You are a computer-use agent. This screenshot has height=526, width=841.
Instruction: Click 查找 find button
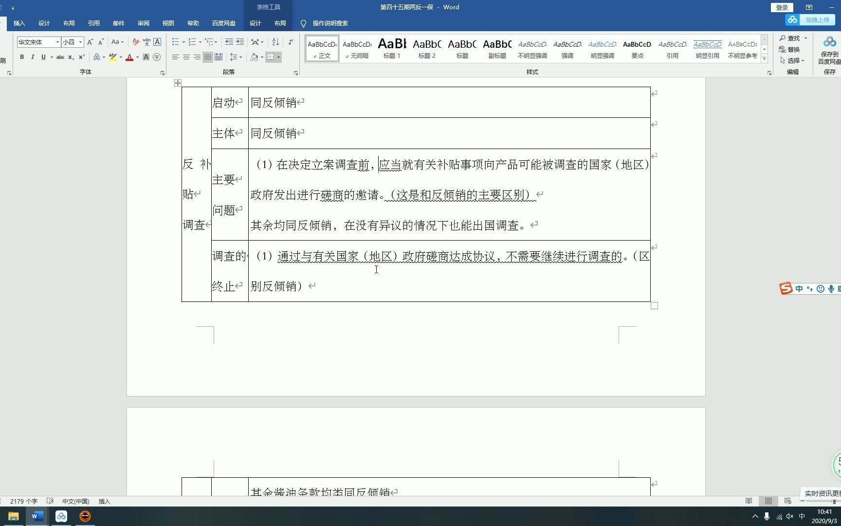point(793,38)
